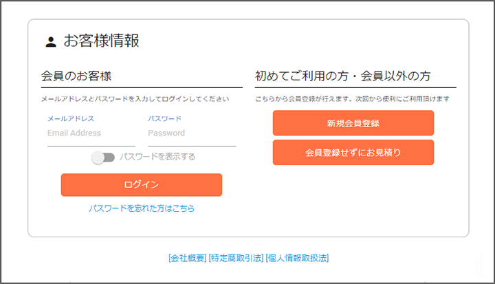The image size is (495, 284).
Task: Click the パスワード field label
Action: [x=164, y=118]
